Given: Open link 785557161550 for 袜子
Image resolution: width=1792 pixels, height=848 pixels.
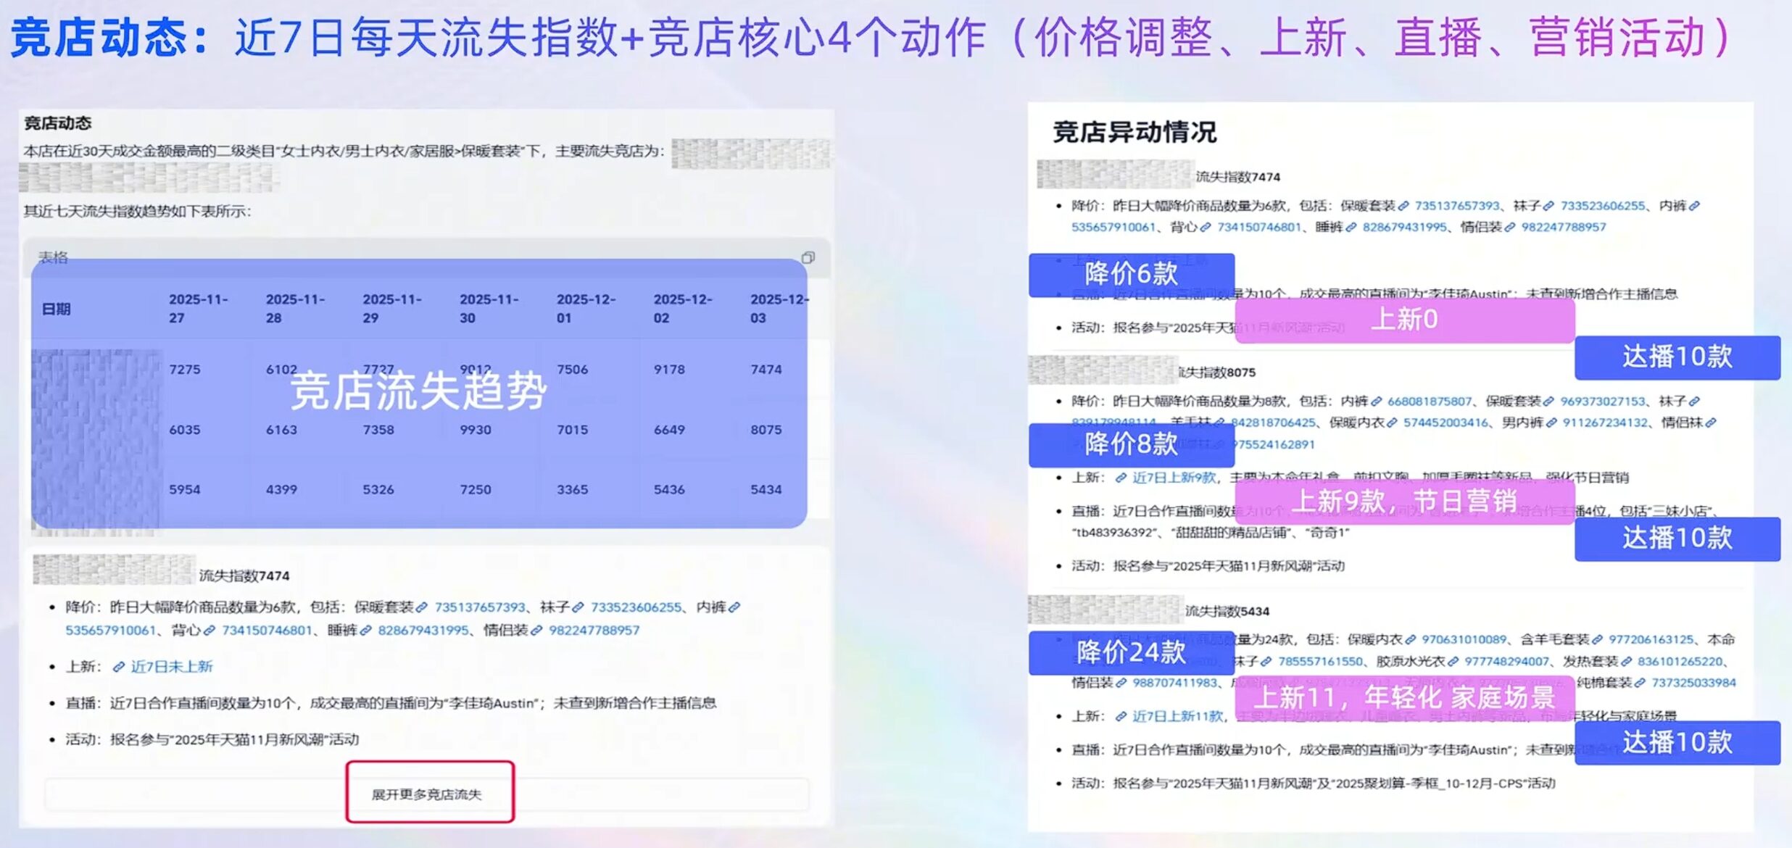Looking at the screenshot, I should click(1321, 661).
